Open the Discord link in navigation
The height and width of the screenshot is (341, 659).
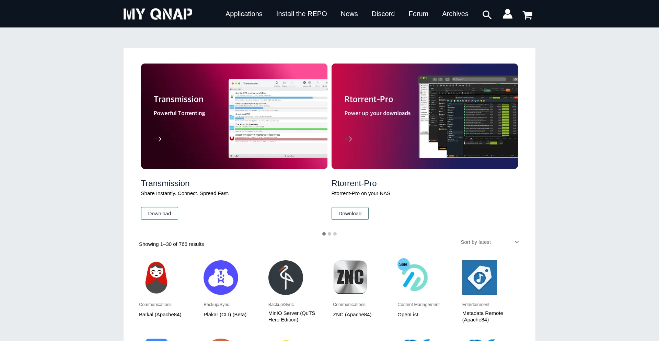tap(383, 14)
